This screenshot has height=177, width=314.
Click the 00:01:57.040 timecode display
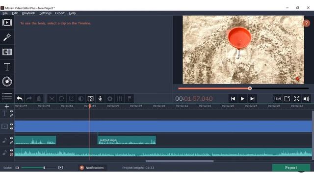[x=194, y=99]
